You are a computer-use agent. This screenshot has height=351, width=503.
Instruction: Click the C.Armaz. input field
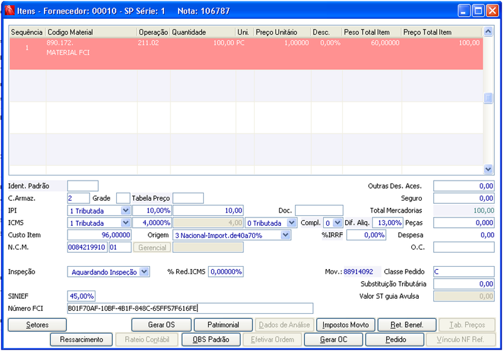tap(78, 198)
